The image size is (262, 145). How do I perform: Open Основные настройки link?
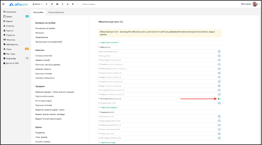click(45, 28)
